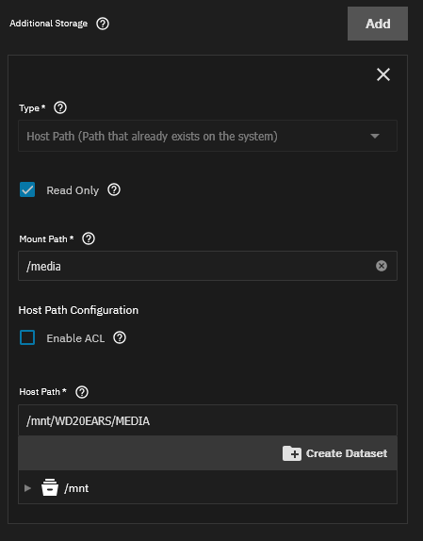Click the Read Only help icon
423x541 pixels.
114,189
